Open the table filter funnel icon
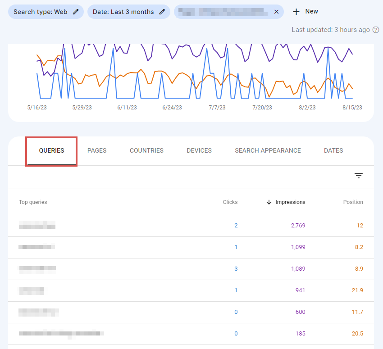Viewport: 383px width, 349px height. pos(359,176)
